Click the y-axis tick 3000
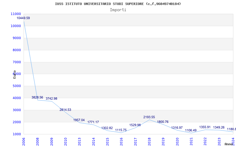236x147 pixels. [x=17, y=110]
